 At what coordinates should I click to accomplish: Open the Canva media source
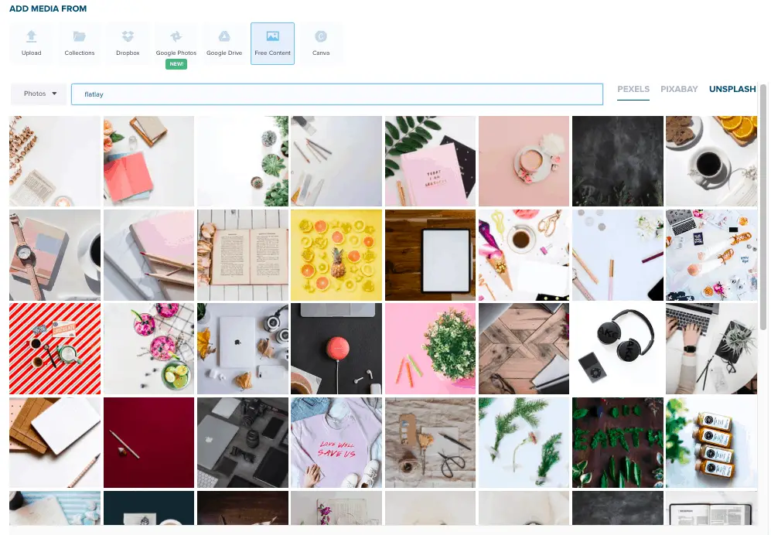coord(321,43)
